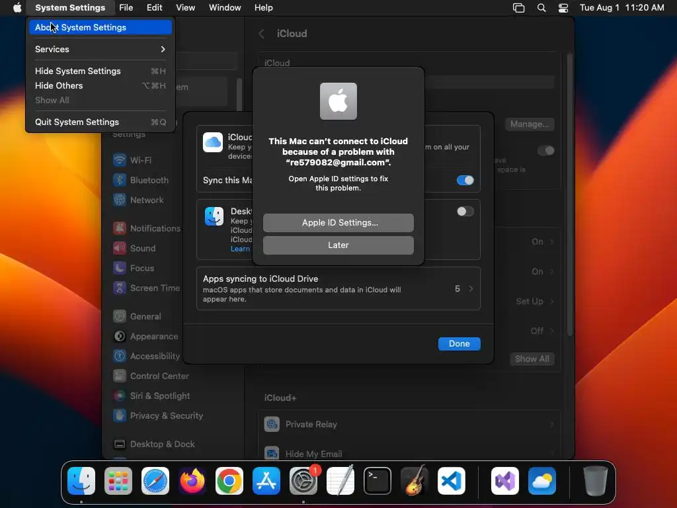
Task: Open TextEdit from the Dock
Action: pyautogui.click(x=340, y=481)
